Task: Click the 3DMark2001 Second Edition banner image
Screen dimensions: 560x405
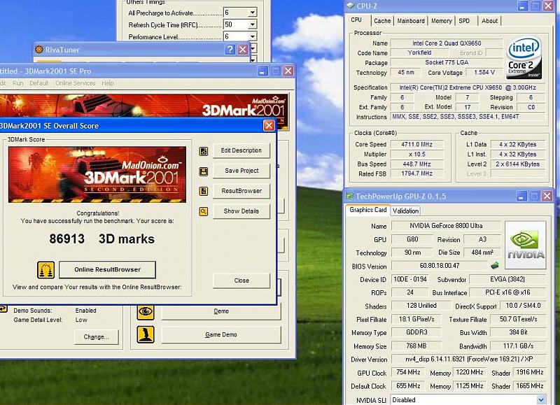Action: [x=97, y=174]
